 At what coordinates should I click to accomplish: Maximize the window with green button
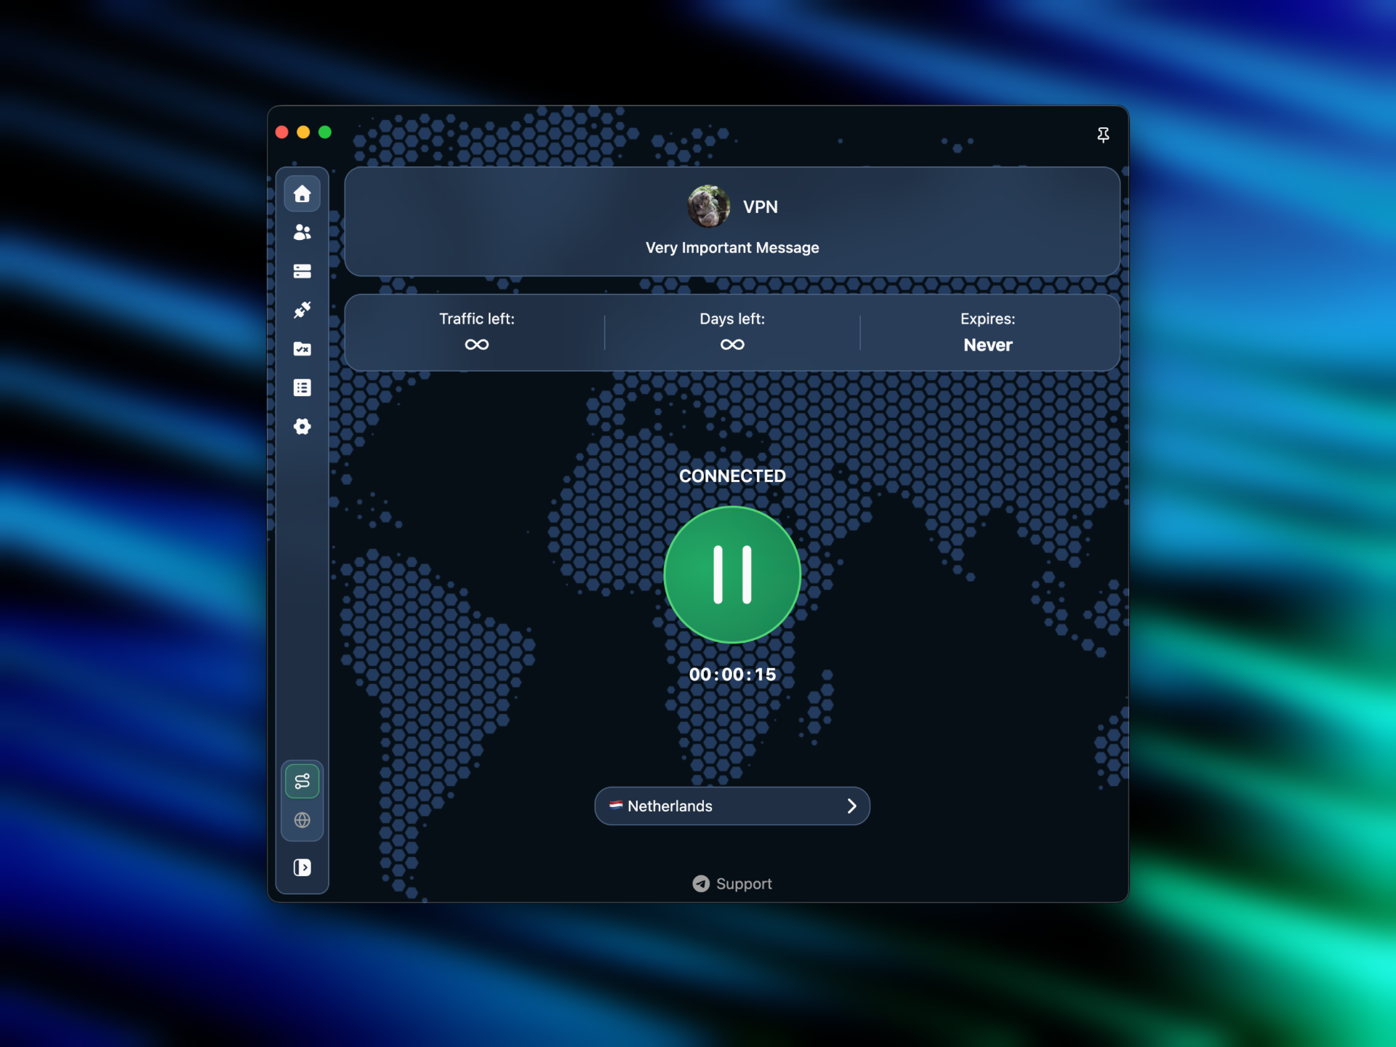click(325, 132)
